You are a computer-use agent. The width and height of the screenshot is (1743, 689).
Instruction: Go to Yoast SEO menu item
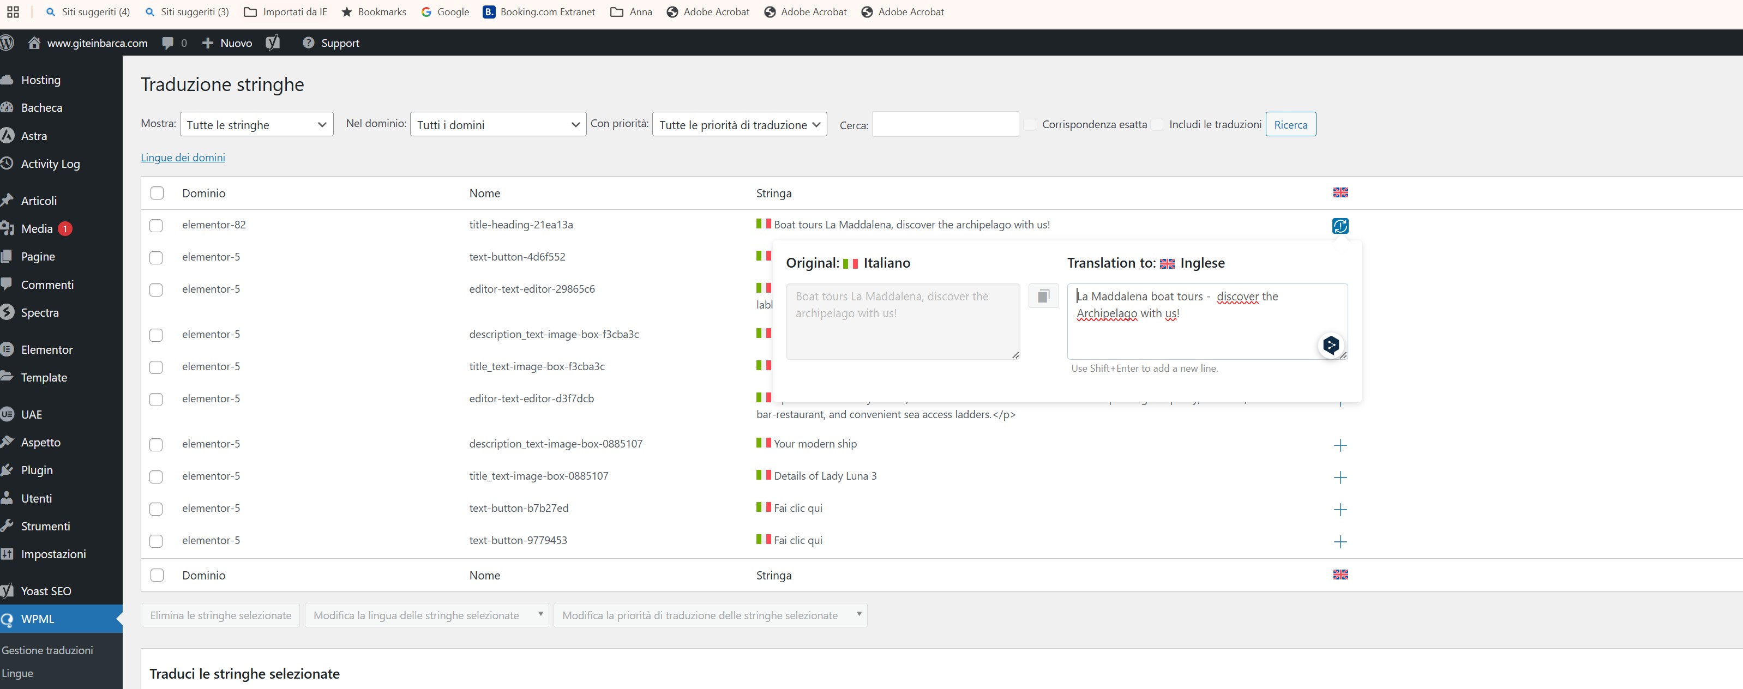(x=46, y=591)
